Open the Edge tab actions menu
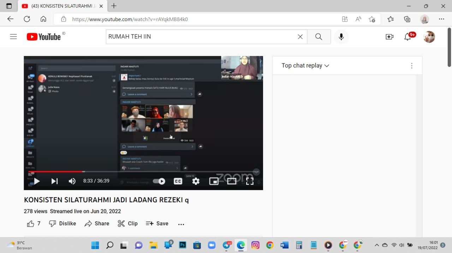This screenshot has width=452, height=253. (9, 6)
